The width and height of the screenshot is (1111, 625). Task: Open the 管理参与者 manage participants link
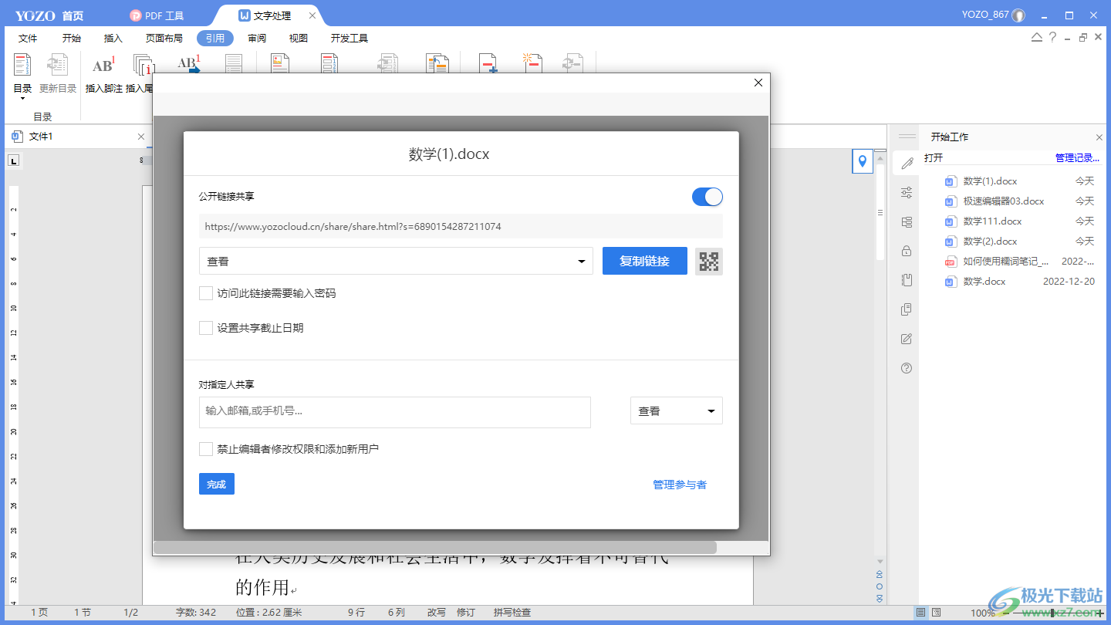pos(680,485)
